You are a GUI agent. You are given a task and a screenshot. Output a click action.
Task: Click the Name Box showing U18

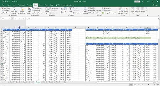[x=5, y=18]
